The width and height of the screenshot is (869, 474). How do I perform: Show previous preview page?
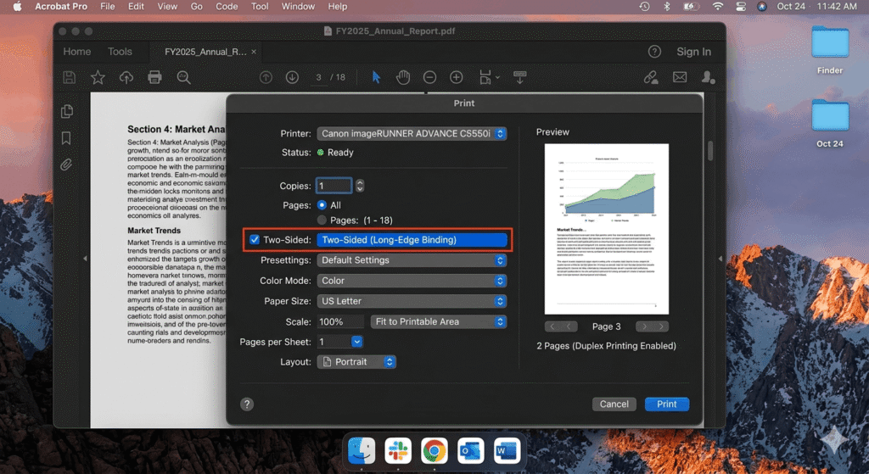pyautogui.click(x=561, y=326)
